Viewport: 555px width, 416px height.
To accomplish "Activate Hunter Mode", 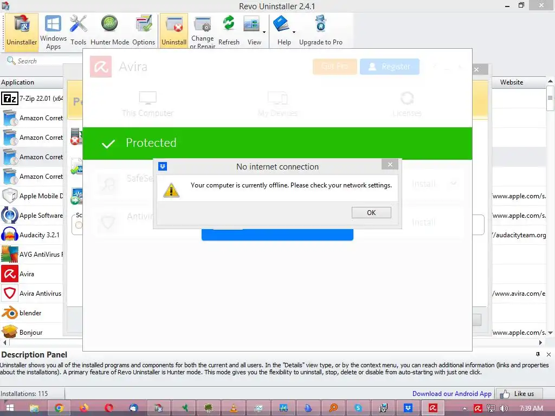I will pyautogui.click(x=109, y=31).
